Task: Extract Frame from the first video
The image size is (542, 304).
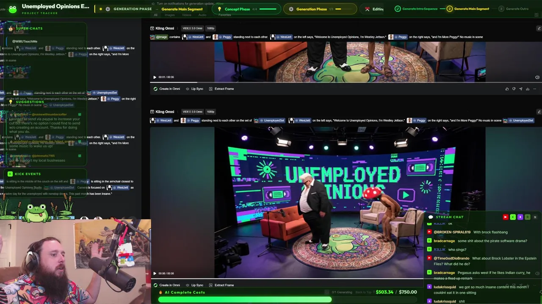Action: 221,89
